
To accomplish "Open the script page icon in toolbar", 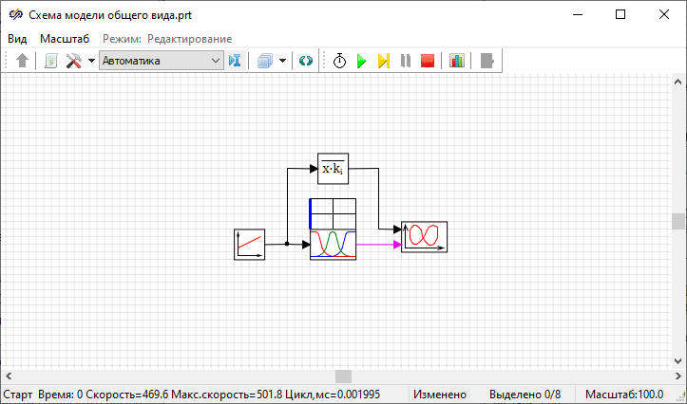I will click(x=51, y=61).
